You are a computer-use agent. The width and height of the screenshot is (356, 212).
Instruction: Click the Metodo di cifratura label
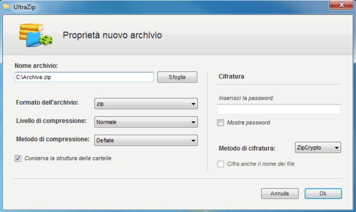[x=247, y=148]
